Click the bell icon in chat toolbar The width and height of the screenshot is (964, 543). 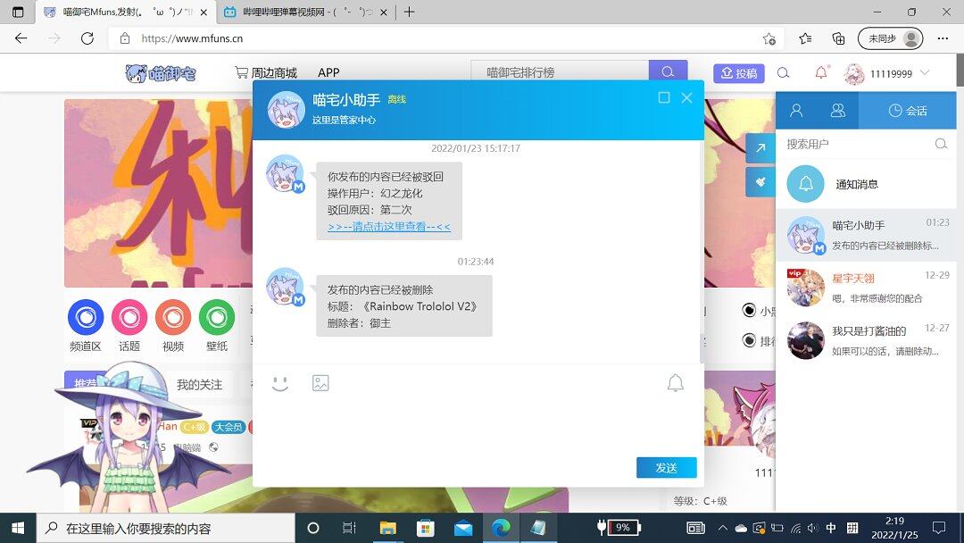(676, 383)
